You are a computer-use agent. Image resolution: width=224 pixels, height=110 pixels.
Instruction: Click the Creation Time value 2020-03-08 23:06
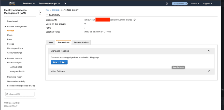(97, 32)
